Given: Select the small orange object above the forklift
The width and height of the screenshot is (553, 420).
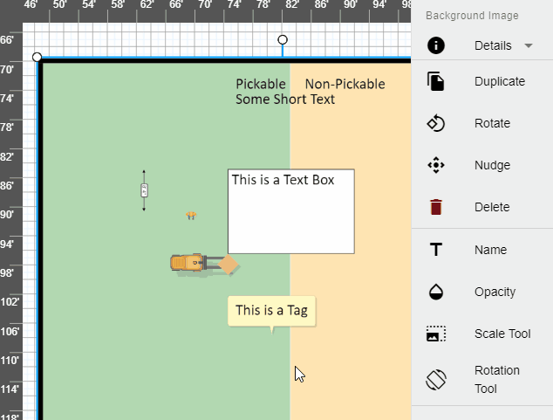Looking at the screenshot, I should (x=191, y=215).
